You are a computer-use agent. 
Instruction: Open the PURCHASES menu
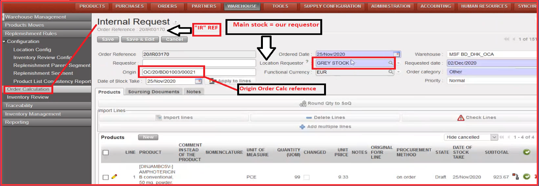(130, 6)
